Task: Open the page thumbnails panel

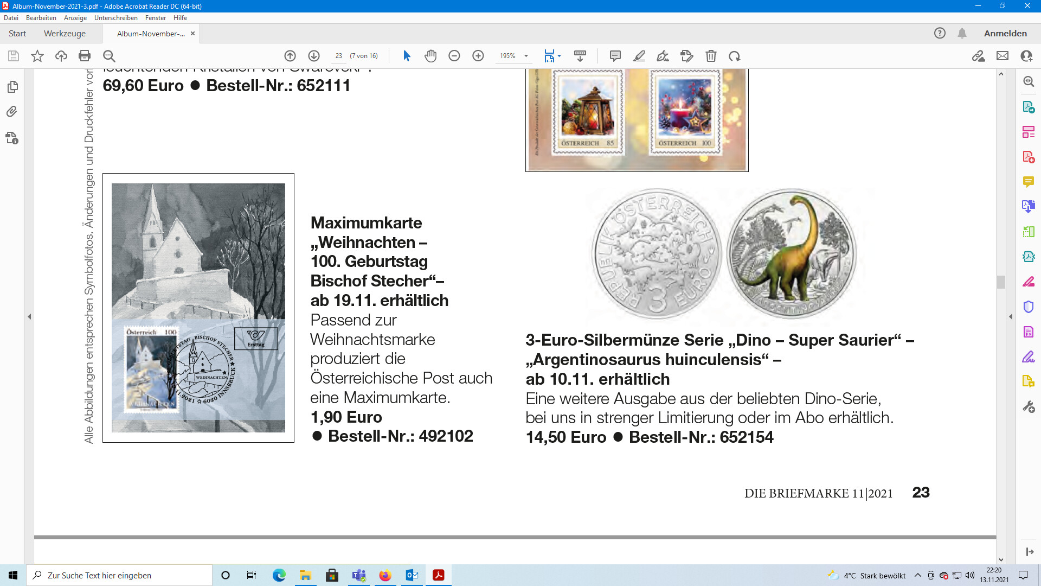Action: pyautogui.click(x=12, y=87)
